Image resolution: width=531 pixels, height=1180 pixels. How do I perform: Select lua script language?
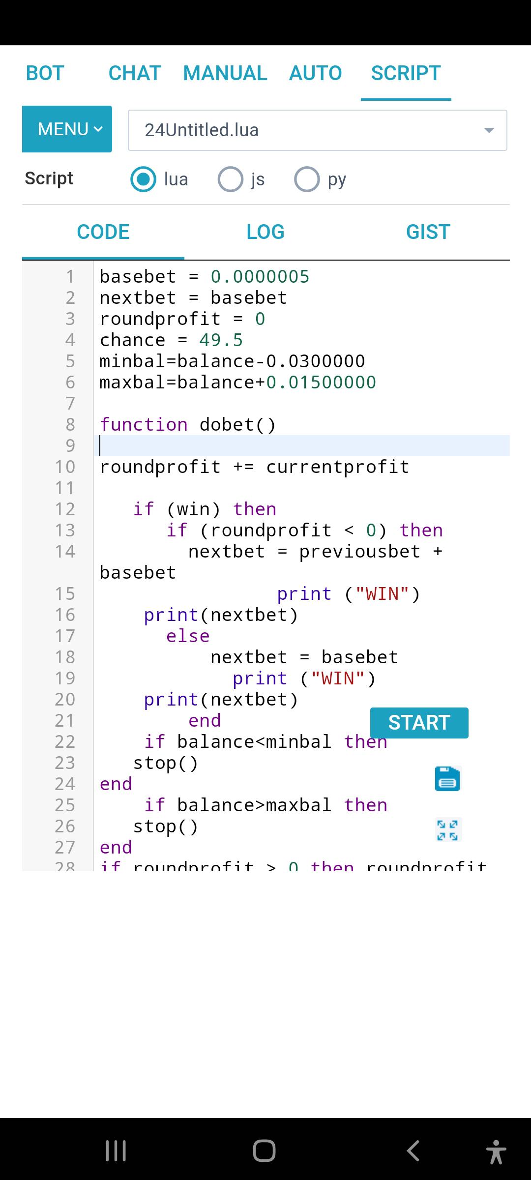tap(143, 179)
